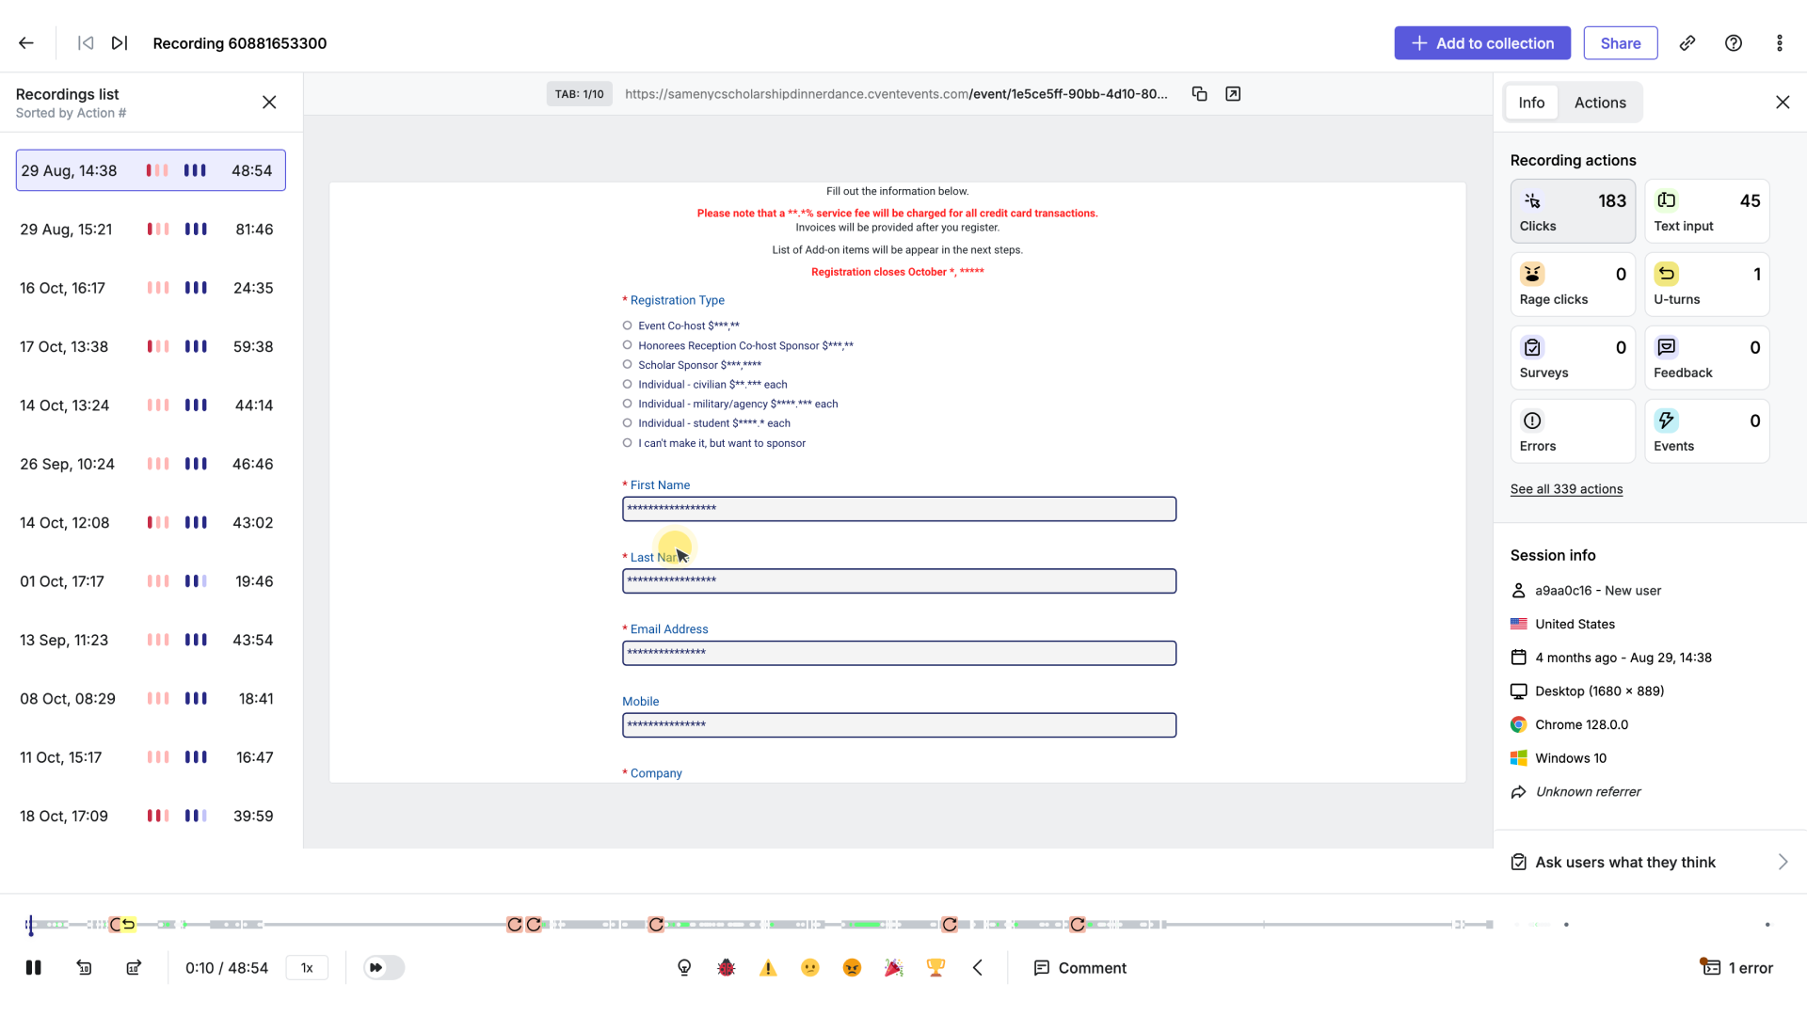Click the lightbulb idea reaction icon
This screenshot has height=1016, width=1807.
684,968
